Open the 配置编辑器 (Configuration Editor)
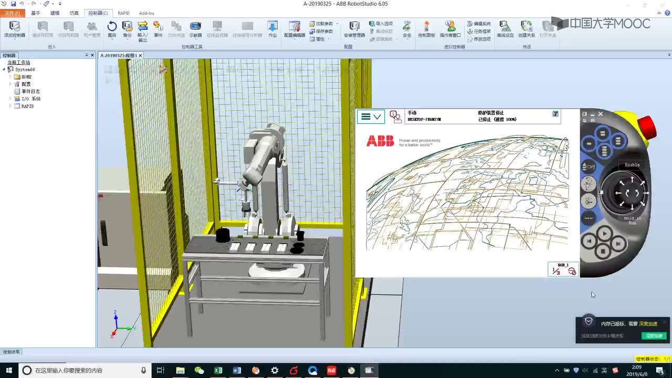Screen dimensions: 672x378 click(295, 29)
